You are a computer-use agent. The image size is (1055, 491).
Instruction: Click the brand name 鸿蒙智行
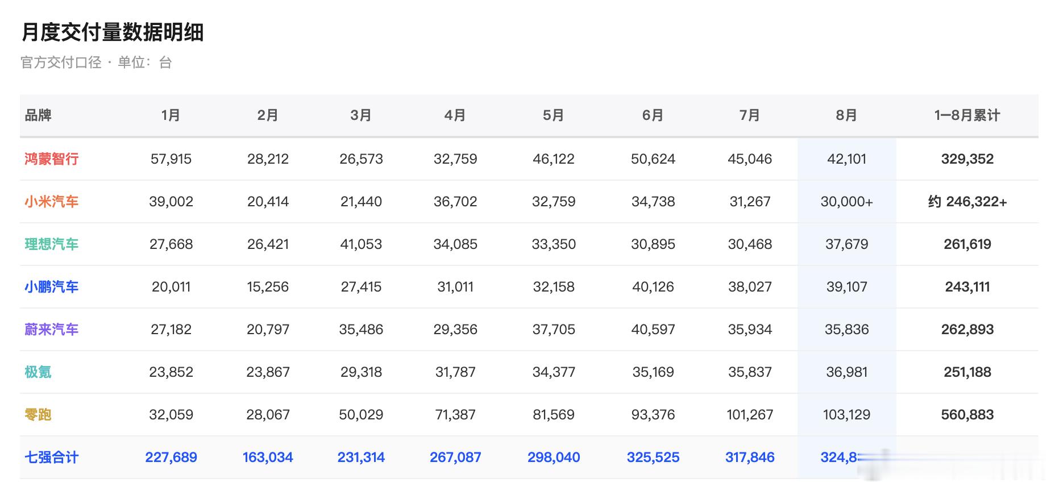point(52,159)
